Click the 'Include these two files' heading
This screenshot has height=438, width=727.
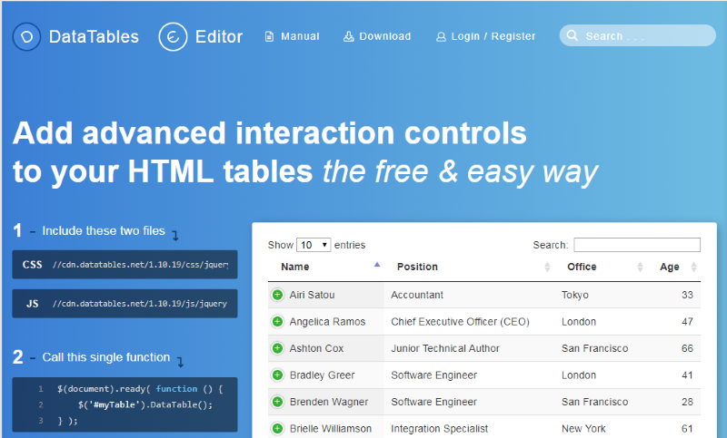(104, 231)
